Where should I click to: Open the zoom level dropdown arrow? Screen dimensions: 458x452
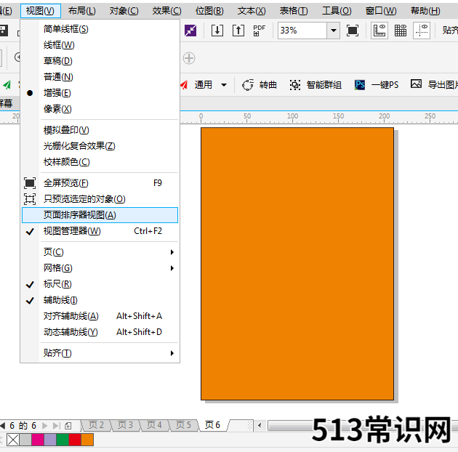(333, 31)
